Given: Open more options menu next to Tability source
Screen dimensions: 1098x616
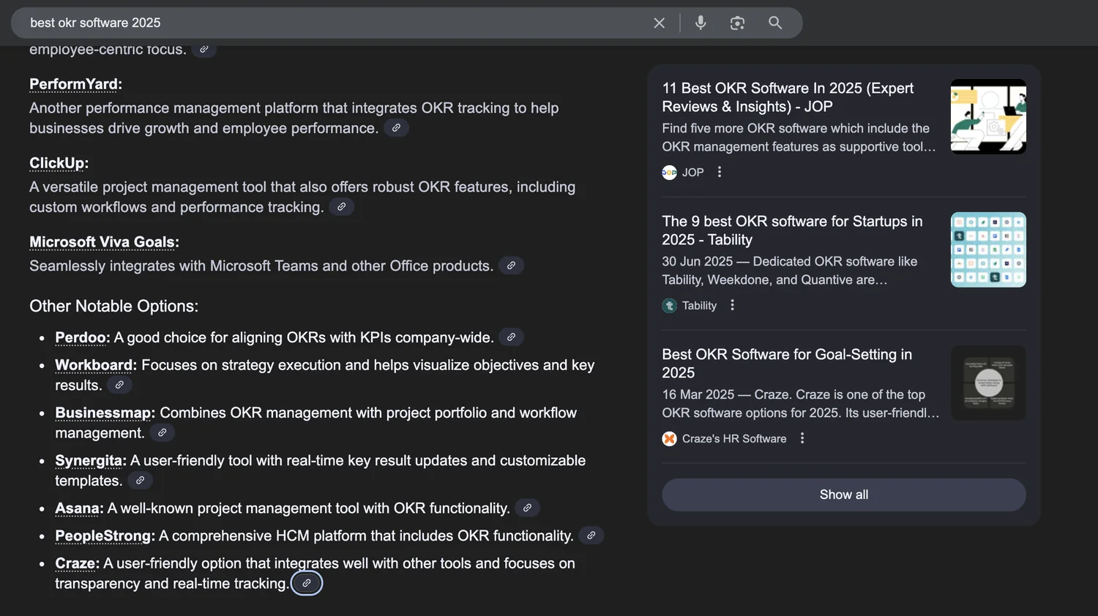Looking at the screenshot, I should pyautogui.click(x=732, y=305).
